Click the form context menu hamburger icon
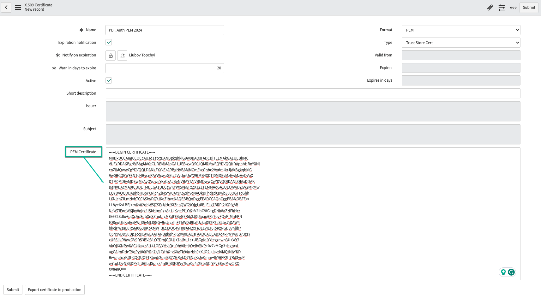The height and width of the screenshot is (298, 541). click(18, 7)
